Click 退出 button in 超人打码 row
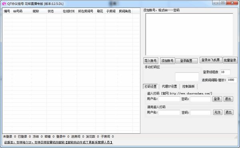Viewport: 240px width, 148px height. pyautogui.click(x=228, y=99)
